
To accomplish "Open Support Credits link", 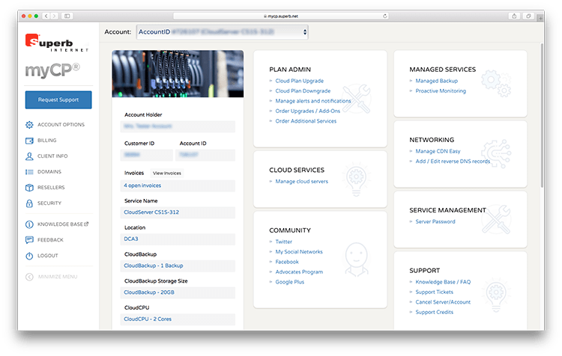I will coord(434,312).
